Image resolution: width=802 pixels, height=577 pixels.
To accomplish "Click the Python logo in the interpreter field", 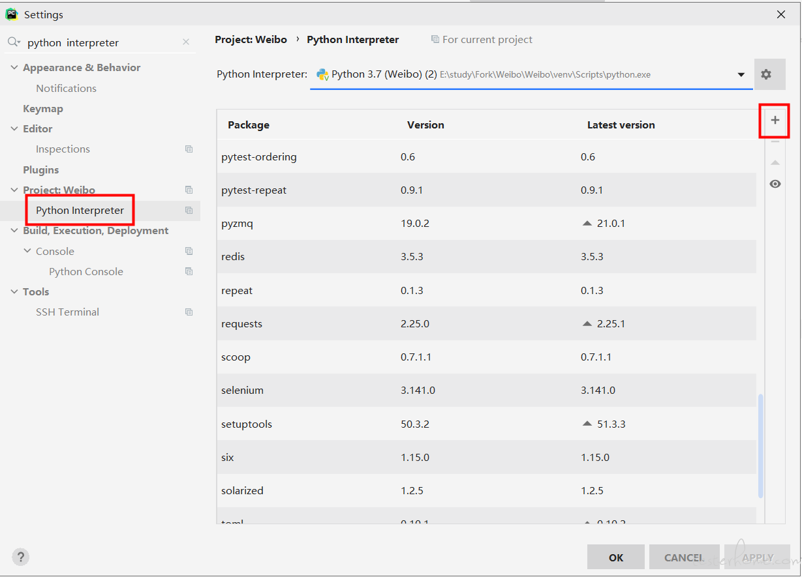I will [322, 75].
